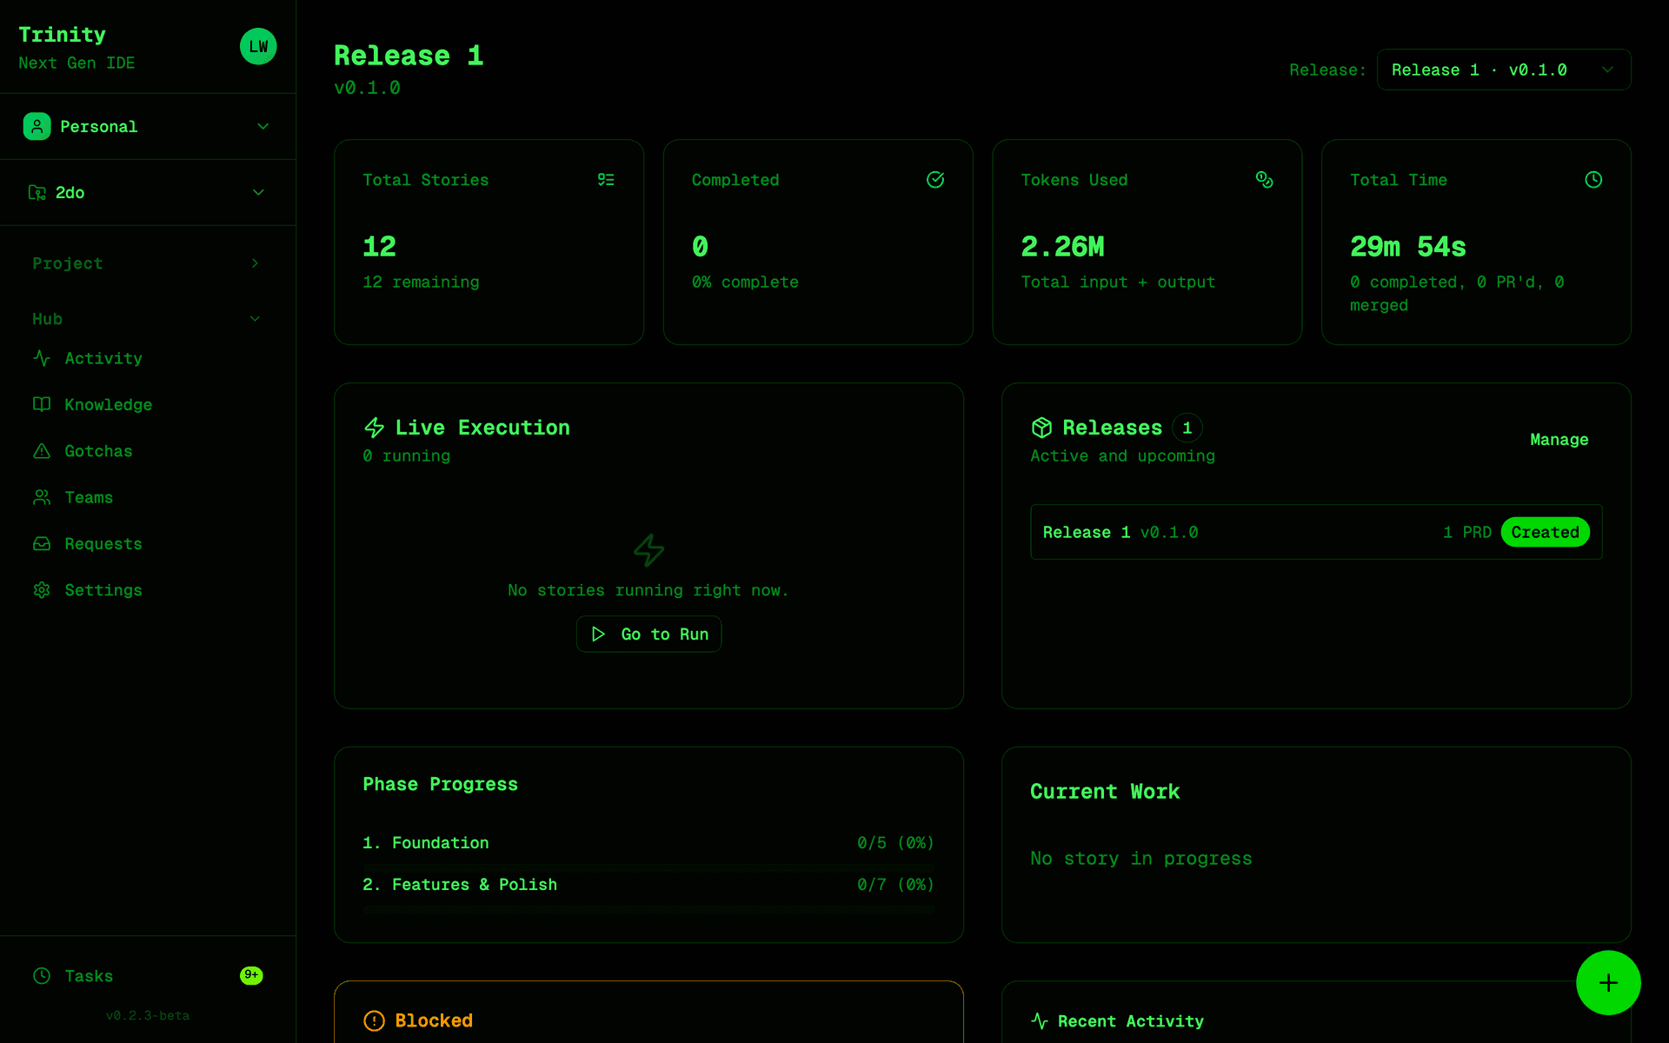The width and height of the screenshot is (1669, 1043).
Task: Click the Tasks clock icon
Action: coord(42,976)
